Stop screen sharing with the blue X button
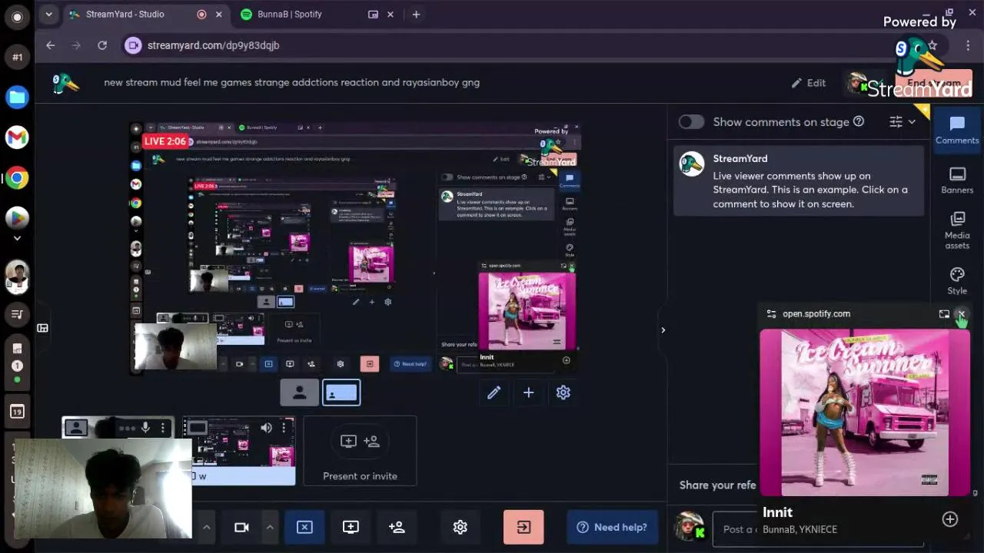This screenshot has height=553, width=984. 304,527
